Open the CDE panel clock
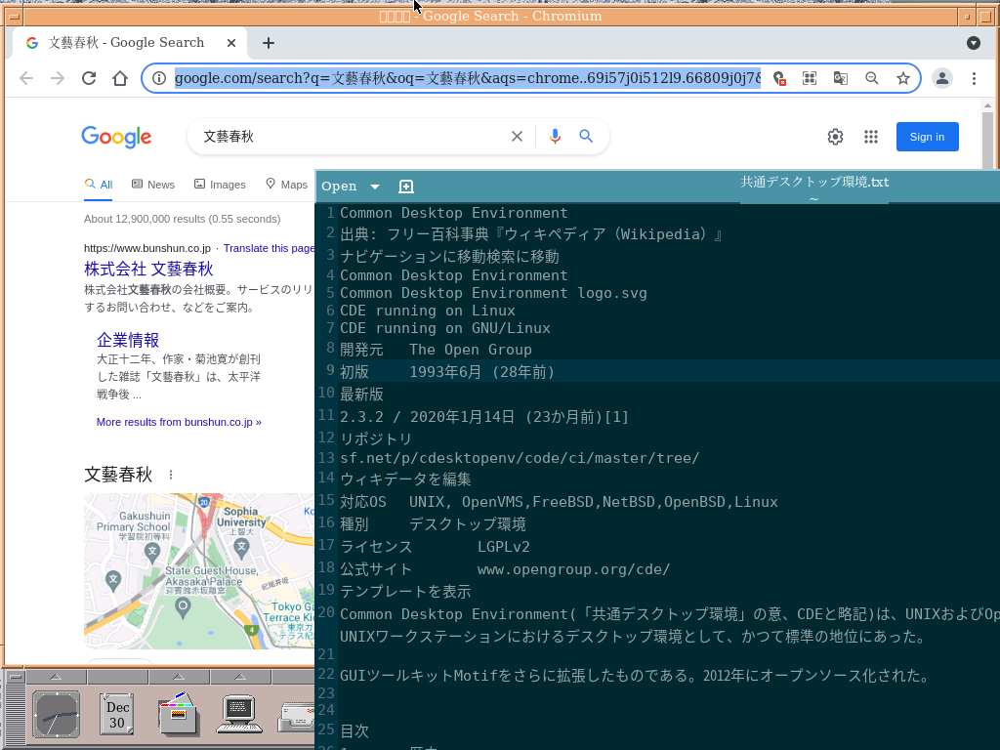The width and height of the screenshot is (1000, 750). [x=56, y=715]
